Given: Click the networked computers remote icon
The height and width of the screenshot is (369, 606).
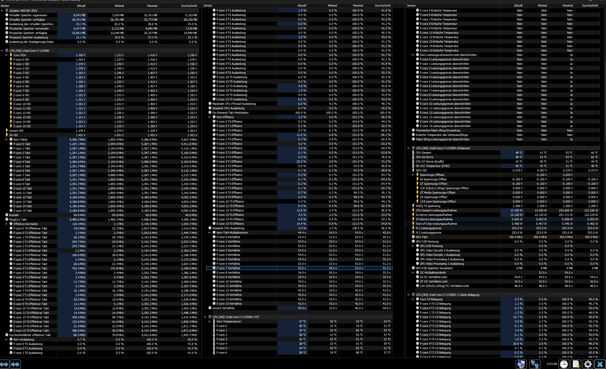Looking at the screenshot, I should (x=535, y=364).
